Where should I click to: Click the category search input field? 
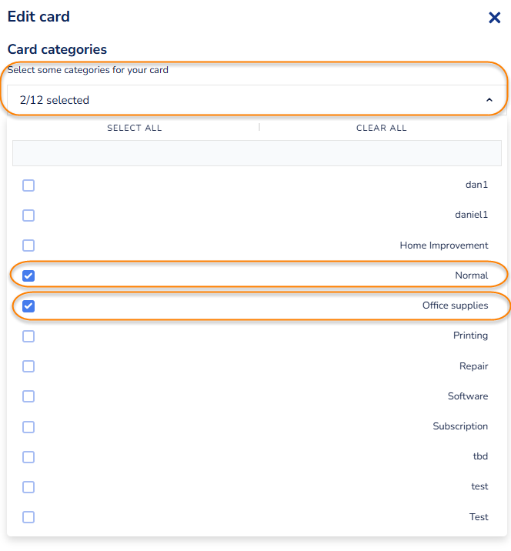pos(257,153)
